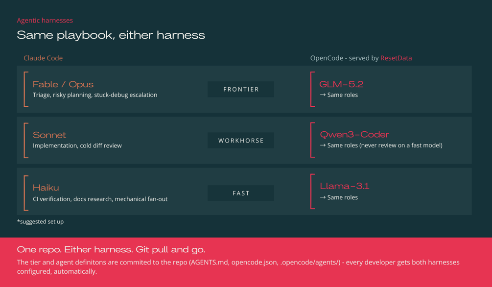Viewport: 492px width, 287px height.
Task: Select "Same roles" under GLM-5.2
Action: coord(342,95)
